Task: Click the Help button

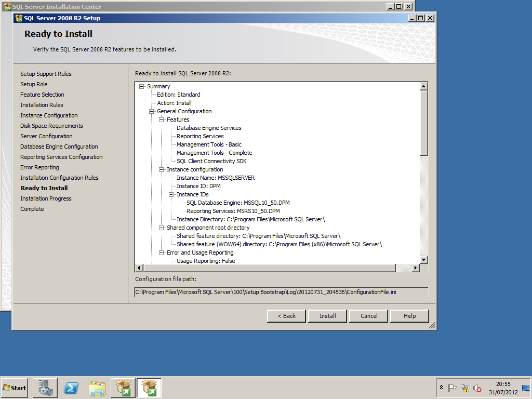Action: tap(409, 316)
